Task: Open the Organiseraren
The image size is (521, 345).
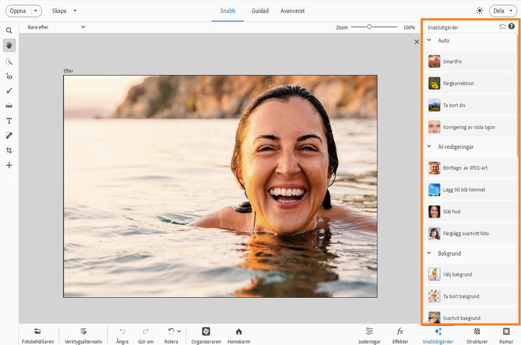Action: (x=206, y=335)
